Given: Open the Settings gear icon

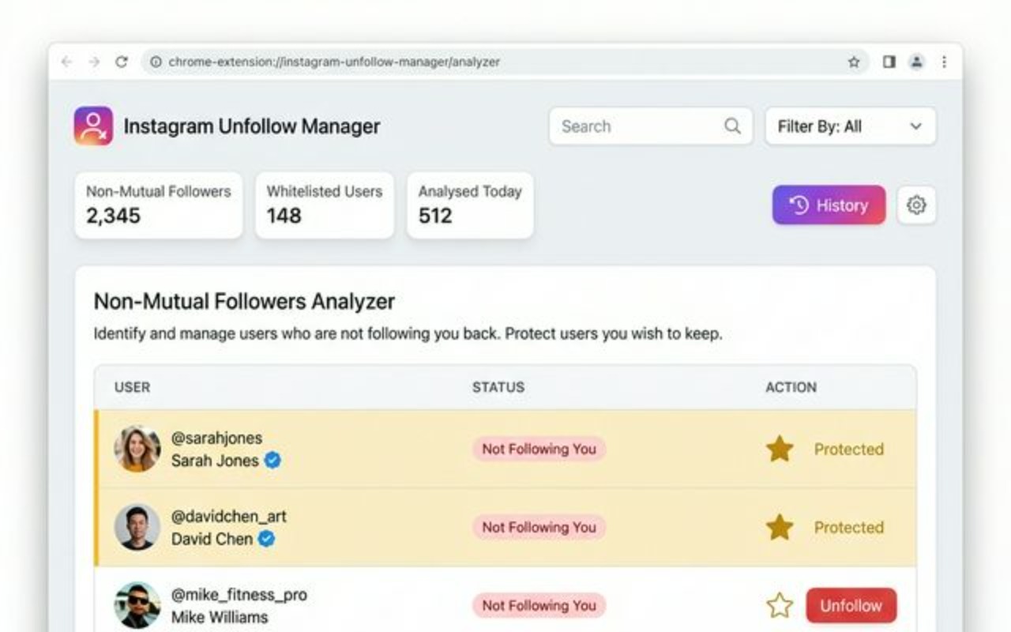Looking at the screenshot, I should tap(916, 205).
